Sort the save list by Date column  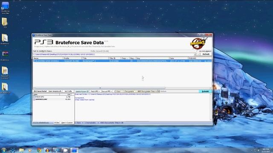178,58
